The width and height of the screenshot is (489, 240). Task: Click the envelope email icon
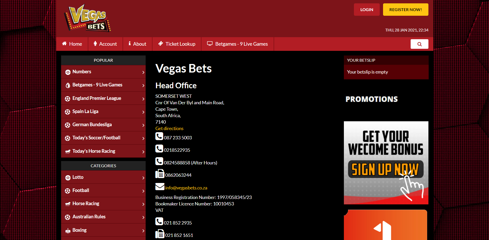click(x=160, y=186)
